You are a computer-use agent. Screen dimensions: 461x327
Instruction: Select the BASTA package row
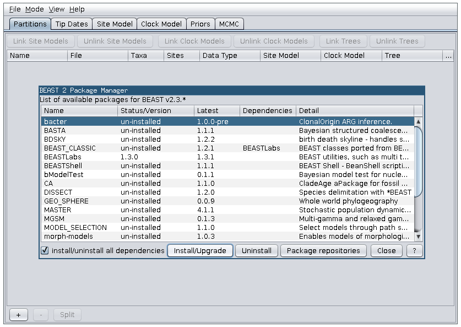(x=227, y=130)
